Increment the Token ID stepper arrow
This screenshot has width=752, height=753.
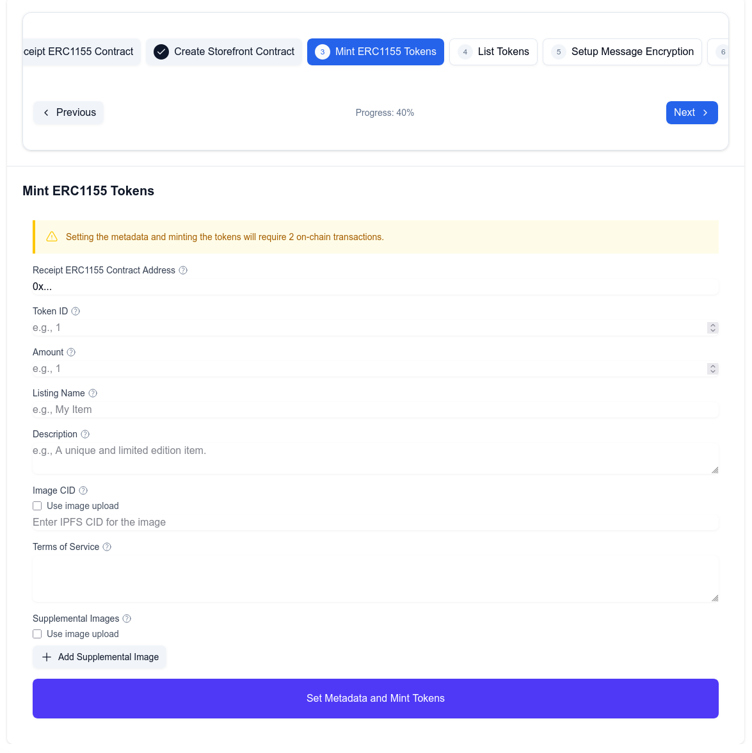pos(712,325)
